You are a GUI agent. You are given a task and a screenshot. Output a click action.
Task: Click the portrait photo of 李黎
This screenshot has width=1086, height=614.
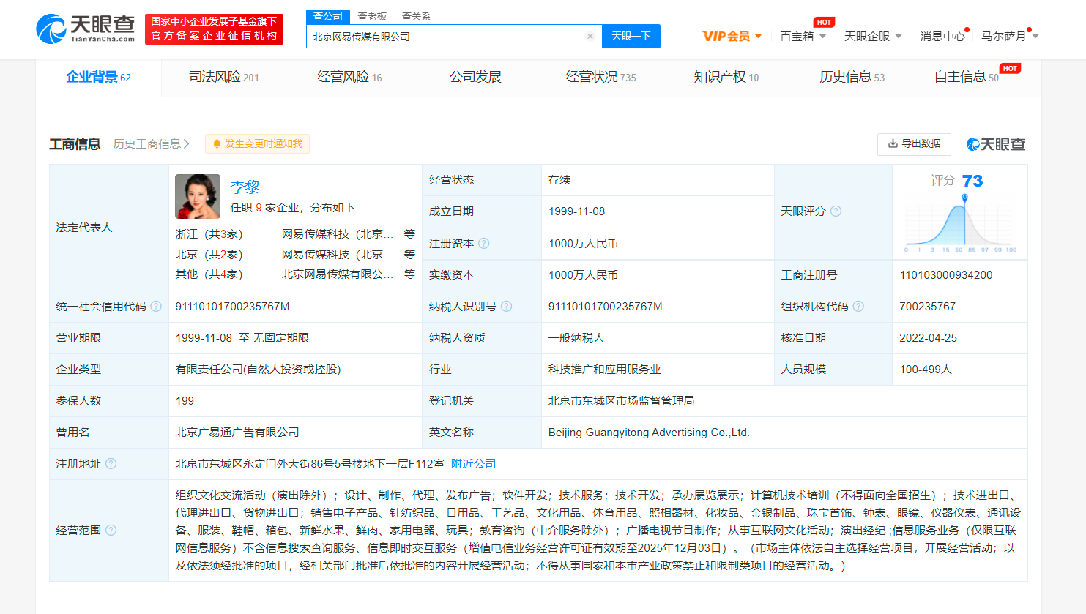[198, 196]
